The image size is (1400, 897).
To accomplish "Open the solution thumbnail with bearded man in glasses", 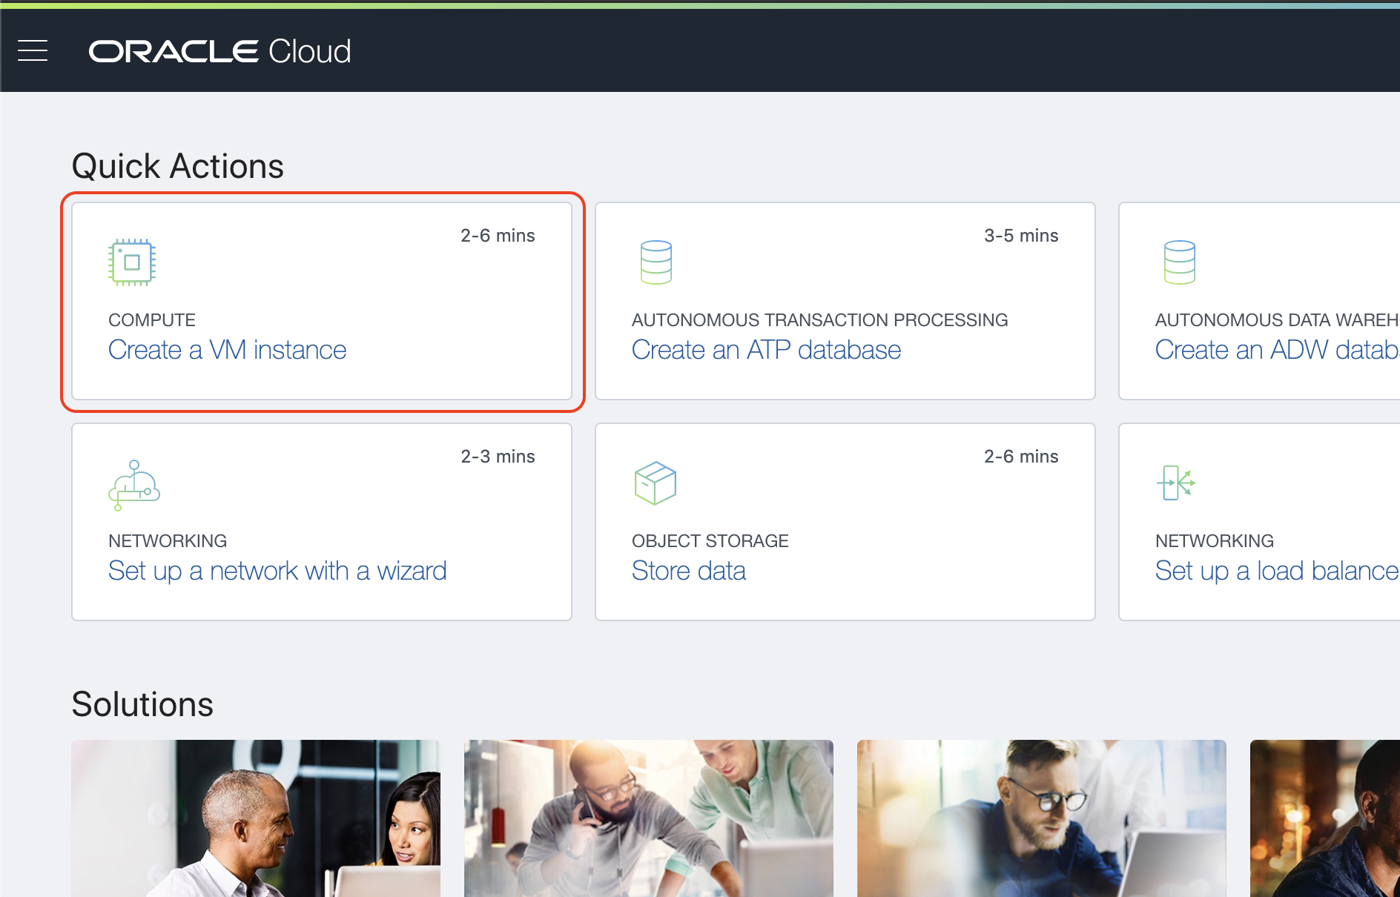I will 1042,818.
